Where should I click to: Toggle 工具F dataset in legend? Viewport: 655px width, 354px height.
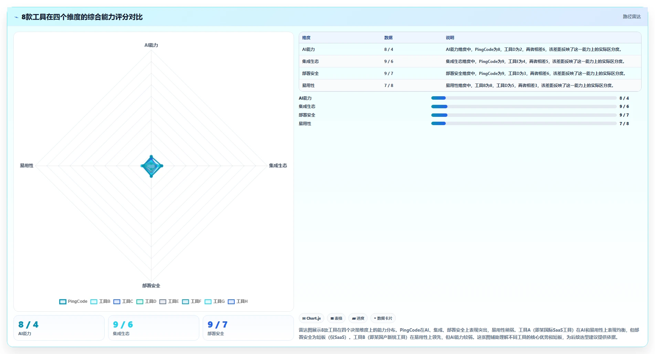192,302
